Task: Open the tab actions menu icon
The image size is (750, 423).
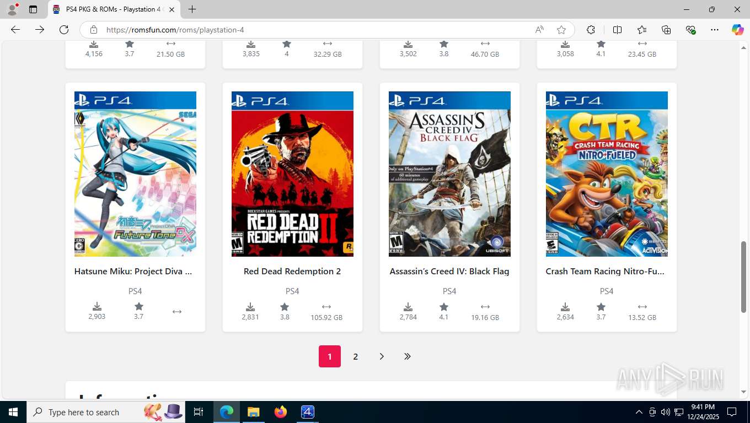Action: pos(33,9)
